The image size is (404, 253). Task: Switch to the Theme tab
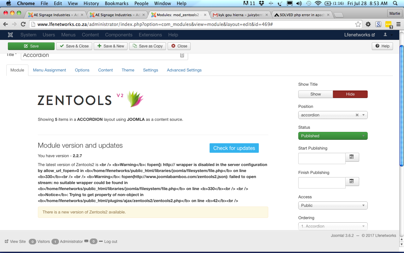[128, 70]
